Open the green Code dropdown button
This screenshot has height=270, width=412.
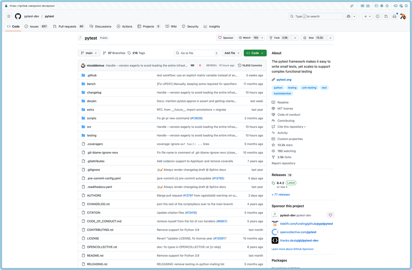pyautogui.click(x=255, y=53)
